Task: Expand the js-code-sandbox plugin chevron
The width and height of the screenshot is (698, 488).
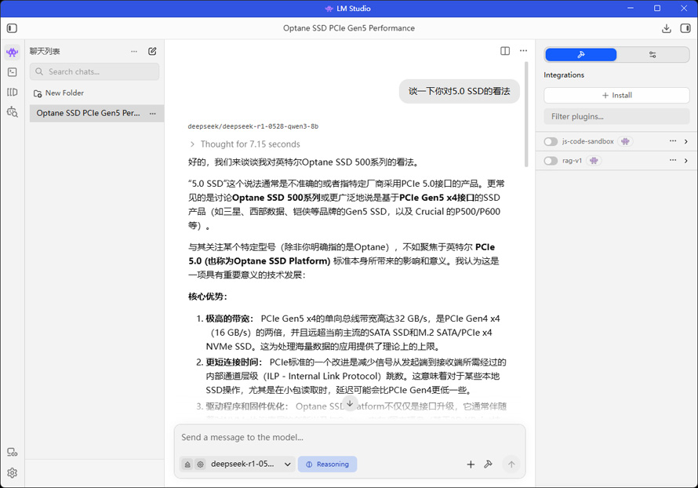Action: tap(685, 141)
